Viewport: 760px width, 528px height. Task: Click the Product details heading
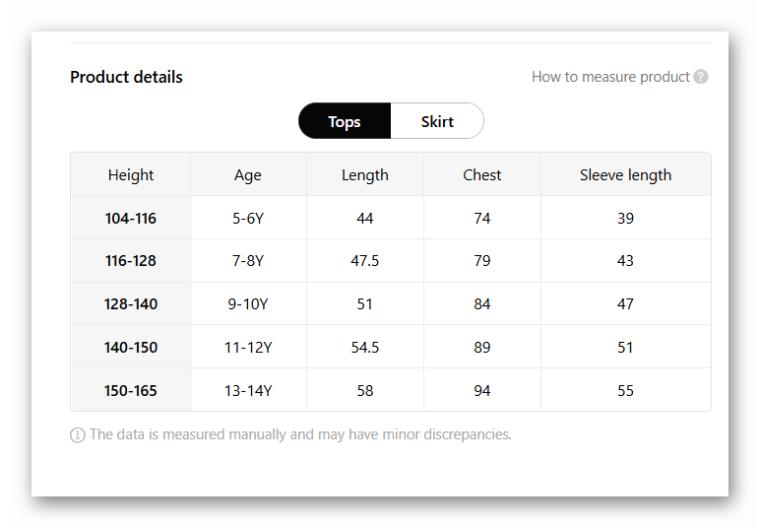(x=126, y=77)
